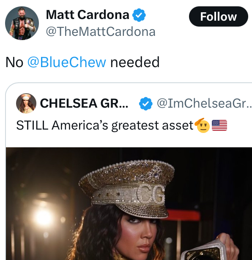Open the quoted tweet text "STILL America's greatest asset"
This screenshot has width=252, height=260.
pos(105,125)
